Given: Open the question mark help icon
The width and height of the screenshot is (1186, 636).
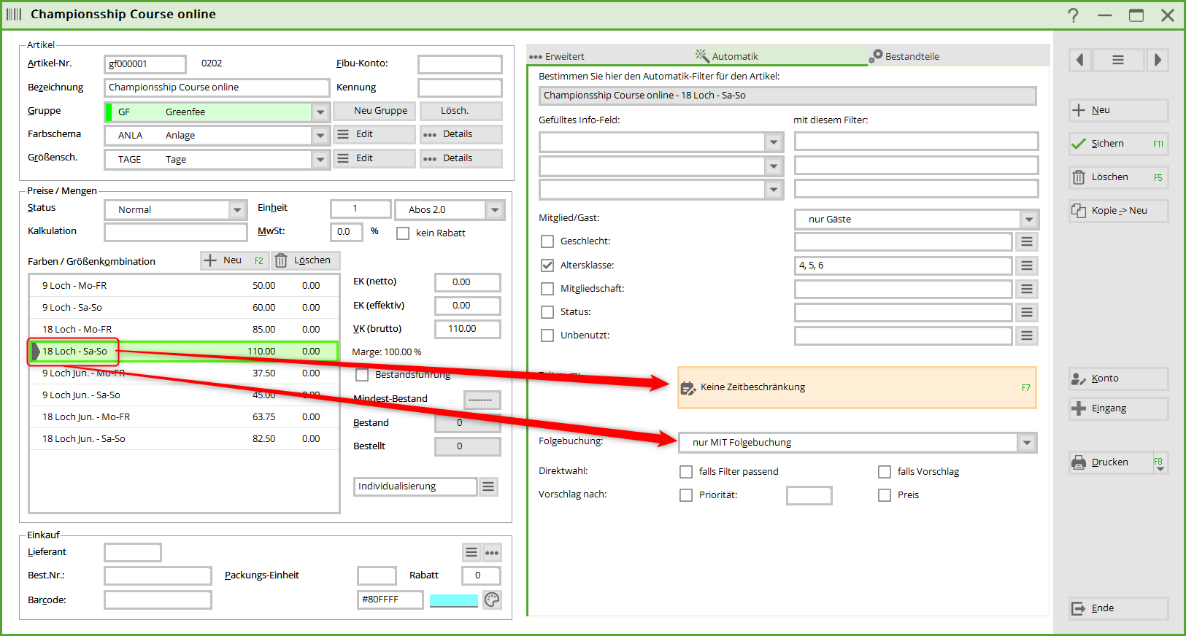Looking at the screenshot, I should pyautogui.click(x=1073, y=15).
